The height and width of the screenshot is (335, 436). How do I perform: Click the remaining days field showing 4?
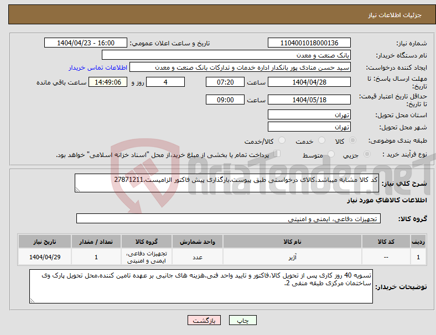pos(165,82)
